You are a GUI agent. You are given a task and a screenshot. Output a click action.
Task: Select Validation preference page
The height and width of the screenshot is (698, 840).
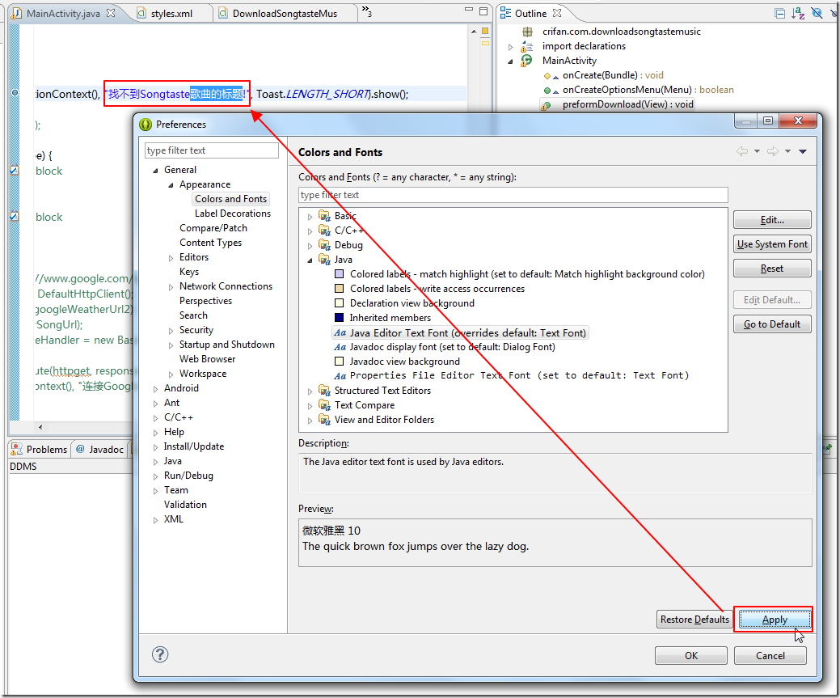click(185, 505)
